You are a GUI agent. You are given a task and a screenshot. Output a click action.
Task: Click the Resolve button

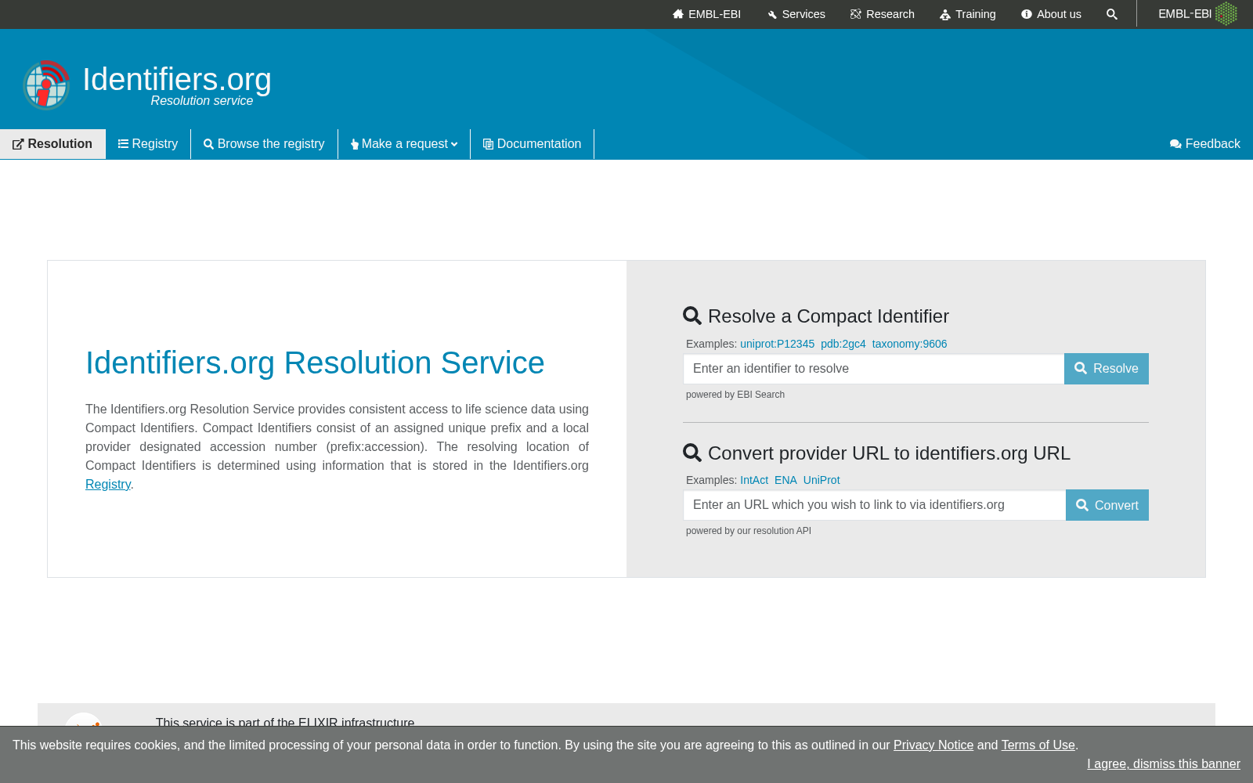point(1107,369)
